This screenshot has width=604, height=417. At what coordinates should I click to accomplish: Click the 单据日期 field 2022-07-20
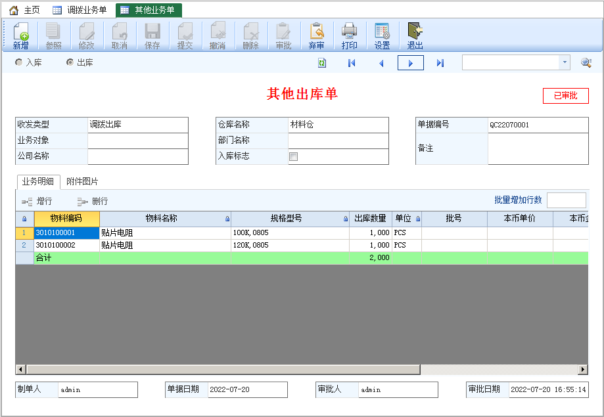tap(248, 389)
